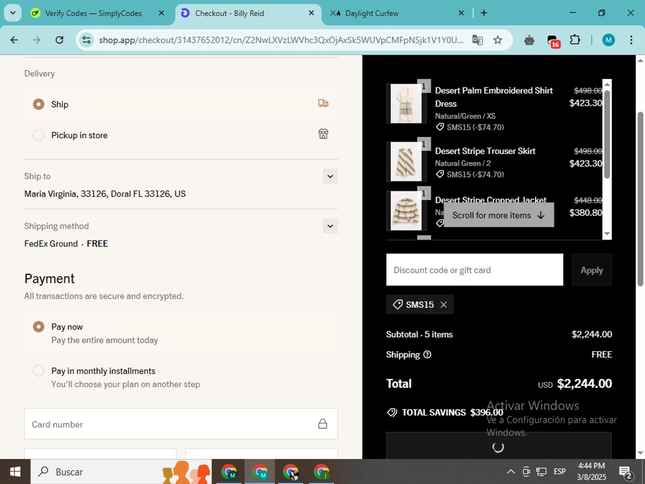Click the Desert Palm Embroidered Shirt Dress title
The width and height of the screenshot is (645, 484).
[x=494, y=97]
